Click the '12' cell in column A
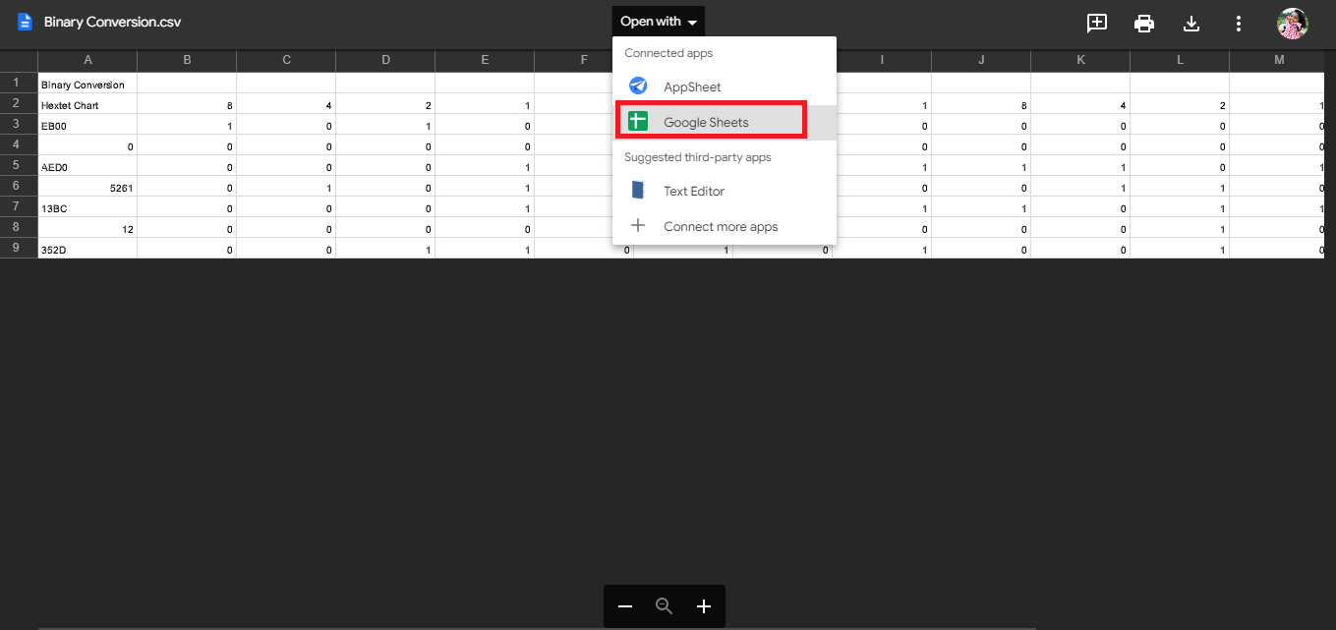Screen dimensions: 1336x630 coord(87,228)
